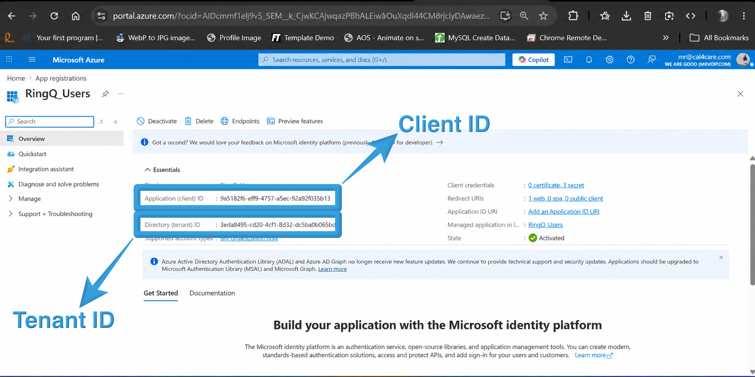Click the sidebar Search field
The image size is (755, 377).
coord(50,122)
